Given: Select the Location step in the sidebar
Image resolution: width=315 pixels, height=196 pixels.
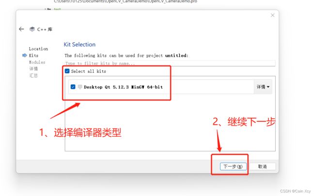Looking at the screenshot, I should [x=38, y=49].
